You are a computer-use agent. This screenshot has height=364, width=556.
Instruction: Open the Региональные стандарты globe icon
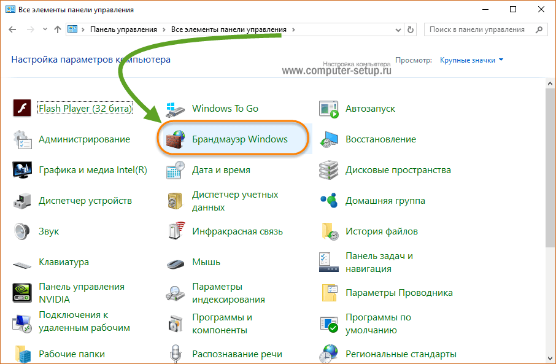pyautogui.click(x=329, y=354)
